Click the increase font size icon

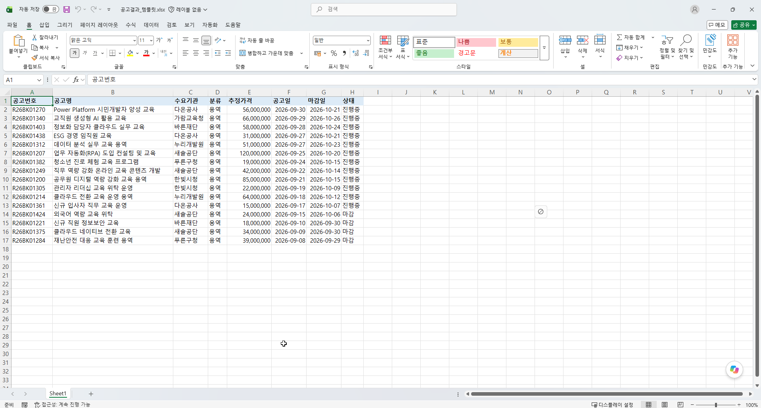[x=159, y=40]
